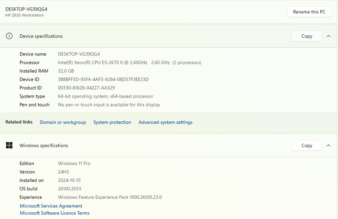Click the HP Z620 Workstation subtitle

[x=25, y=16]
